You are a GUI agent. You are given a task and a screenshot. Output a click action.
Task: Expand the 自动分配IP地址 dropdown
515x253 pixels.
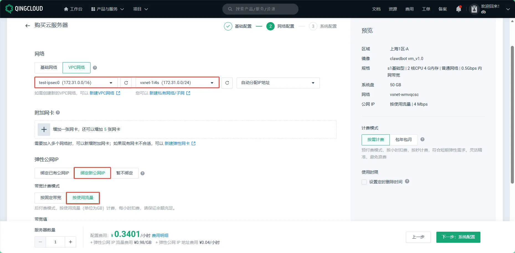[278, 83]
